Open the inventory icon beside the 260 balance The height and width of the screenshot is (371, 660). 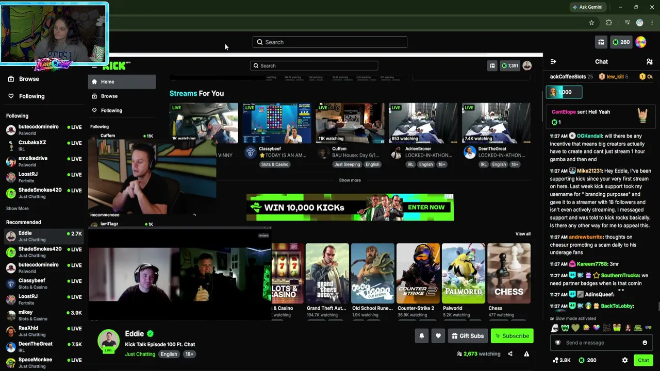tap(601, 42)
